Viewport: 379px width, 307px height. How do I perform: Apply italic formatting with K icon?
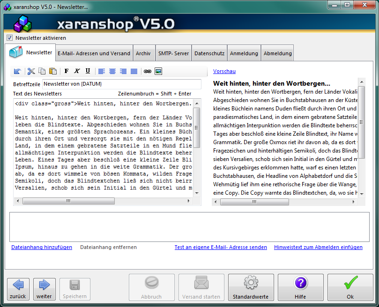(x=77, y=71)
